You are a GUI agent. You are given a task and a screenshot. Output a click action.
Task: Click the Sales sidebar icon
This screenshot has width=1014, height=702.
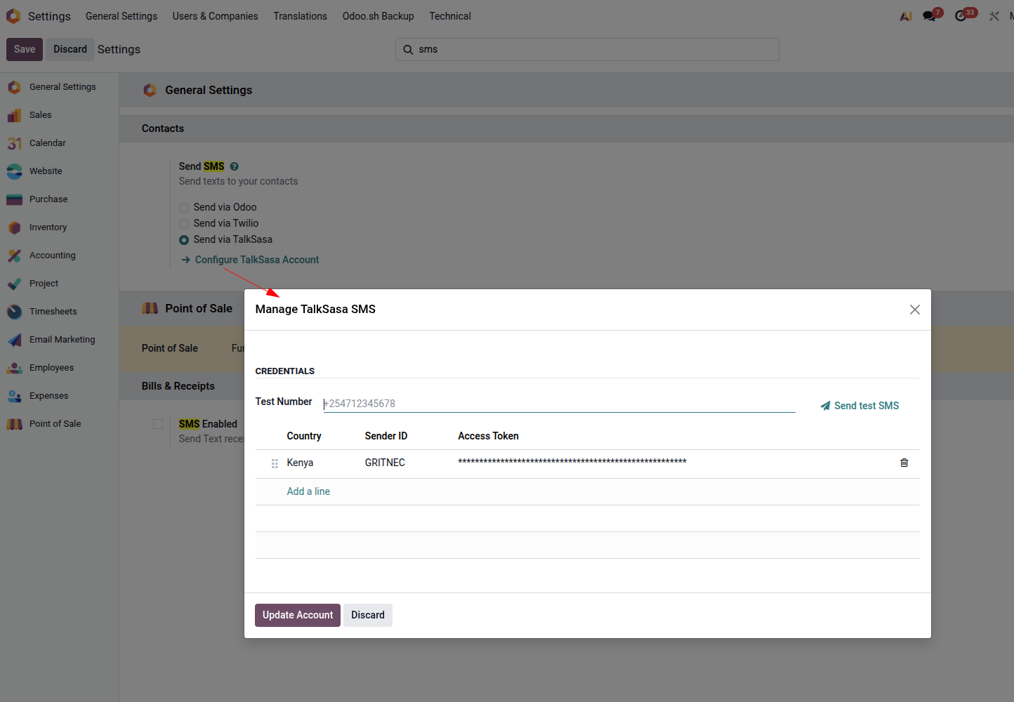(14, 115)
